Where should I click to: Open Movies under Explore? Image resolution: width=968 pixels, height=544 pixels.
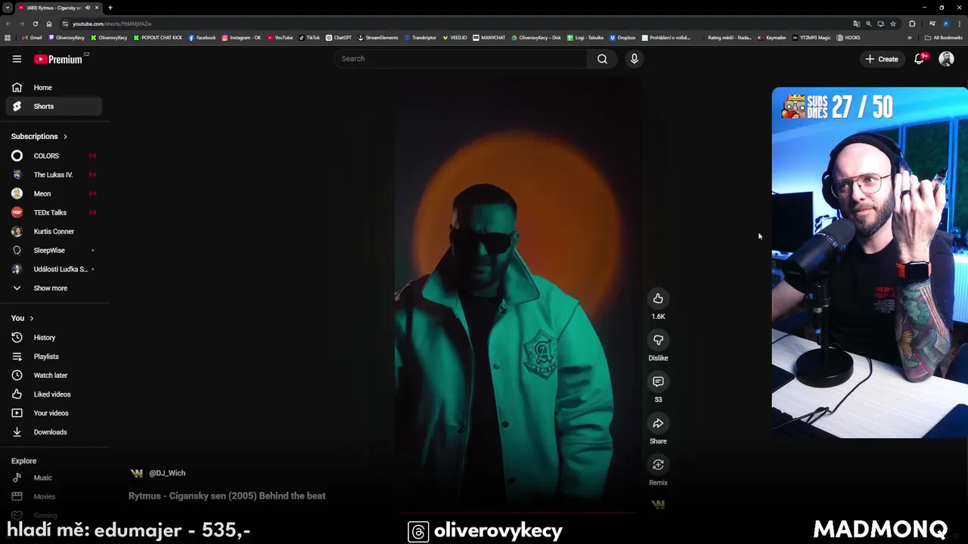click(x=54, y=496)
